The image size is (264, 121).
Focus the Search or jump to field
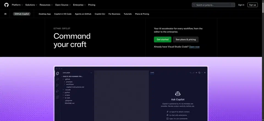[x=213, y=5]
